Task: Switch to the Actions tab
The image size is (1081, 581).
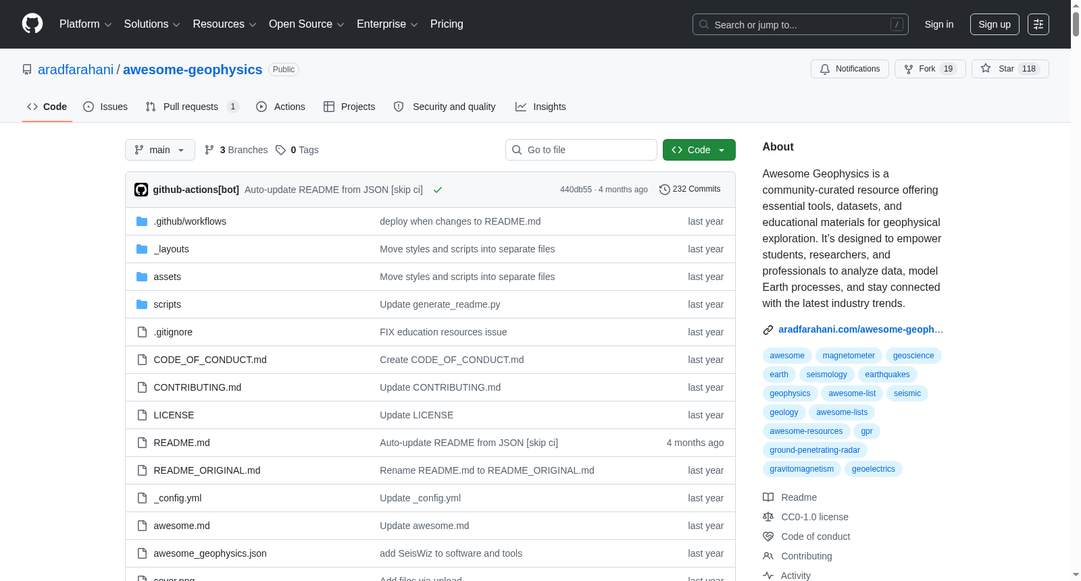Action: coord(280,107)
